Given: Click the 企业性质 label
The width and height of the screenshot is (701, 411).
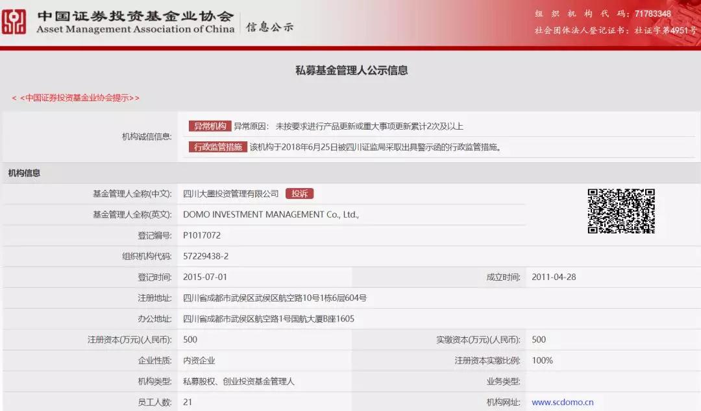Looking at the screenshot, I should coord(154,360).
